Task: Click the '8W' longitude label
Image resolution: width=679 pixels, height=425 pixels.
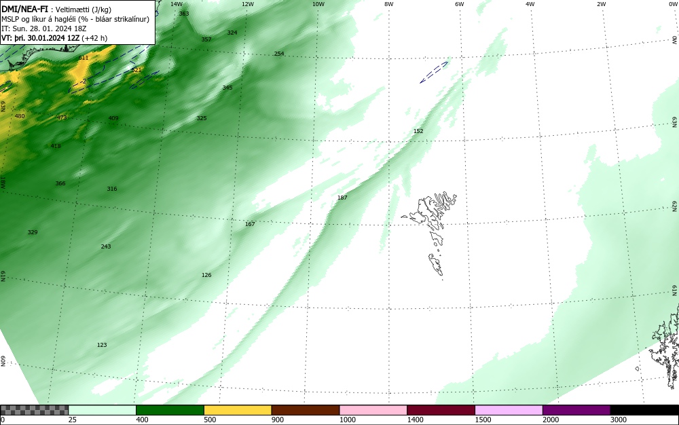Action: click(x=389, y=4)
